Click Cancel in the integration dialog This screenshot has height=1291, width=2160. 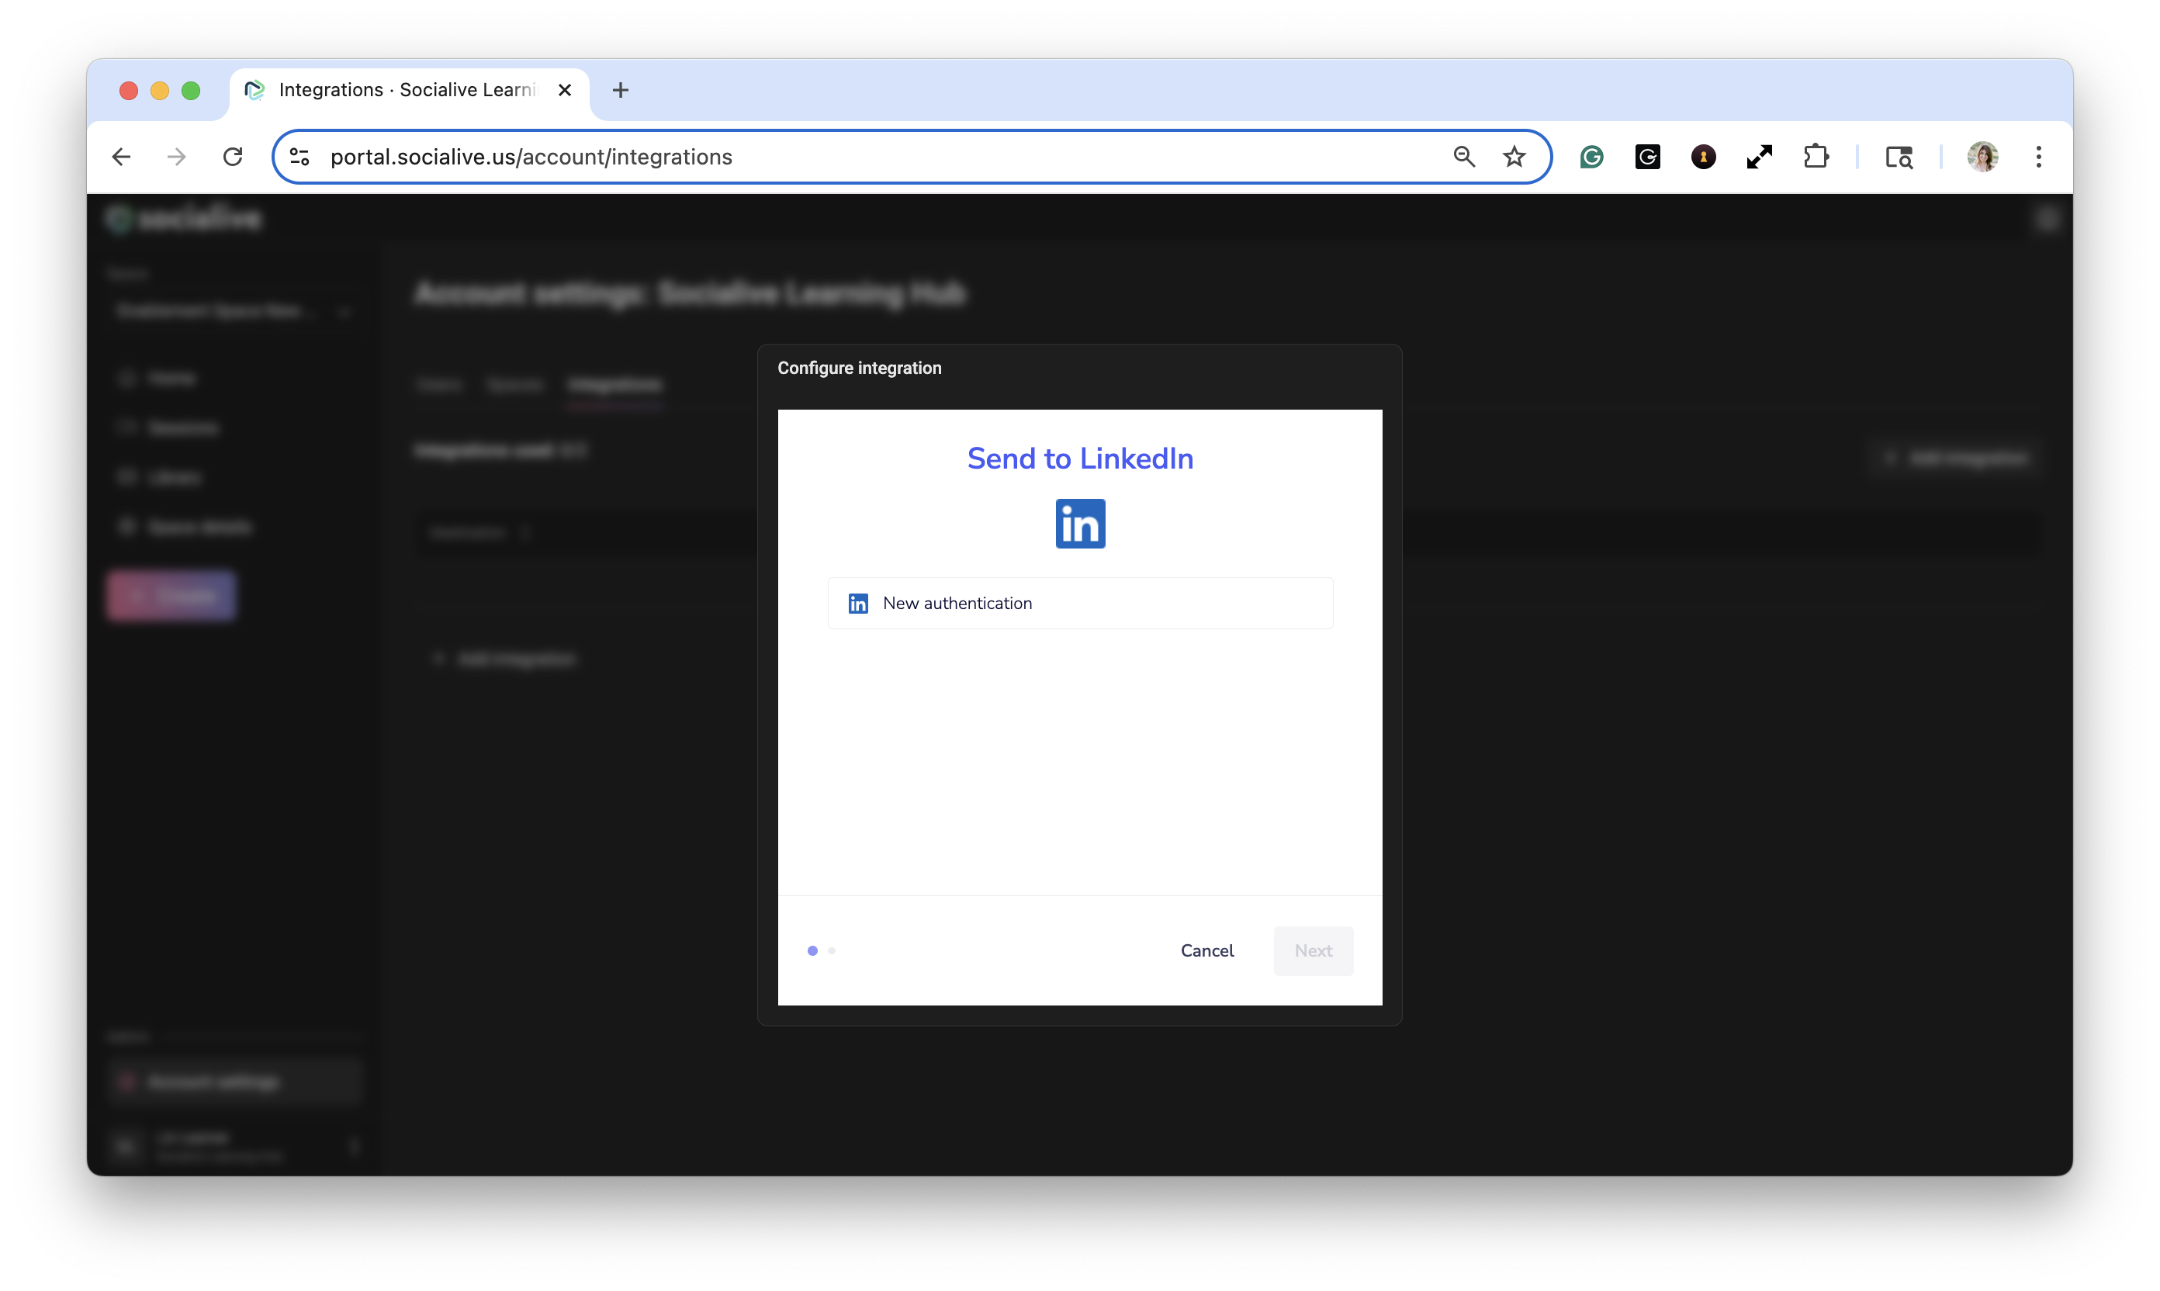pyautogui.click(x=1206, y=950)
